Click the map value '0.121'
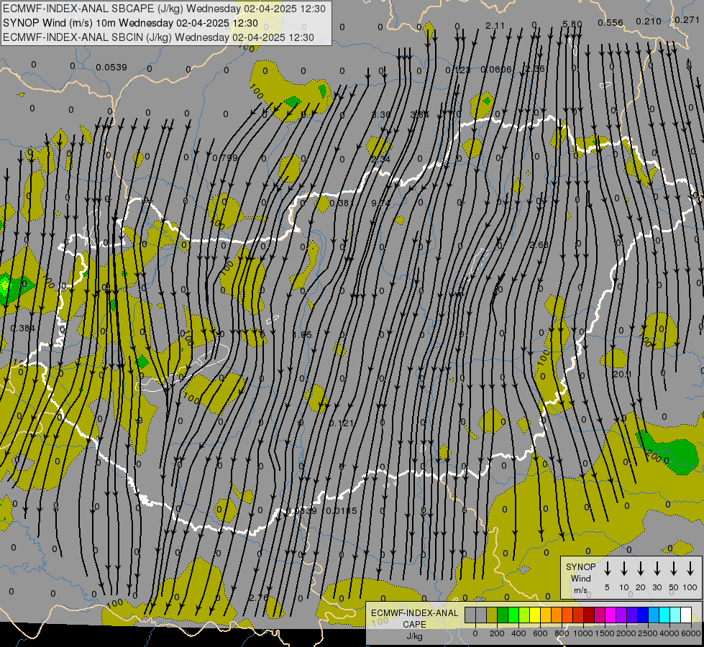This screenshot has height=647, width=704. point(342,423)
